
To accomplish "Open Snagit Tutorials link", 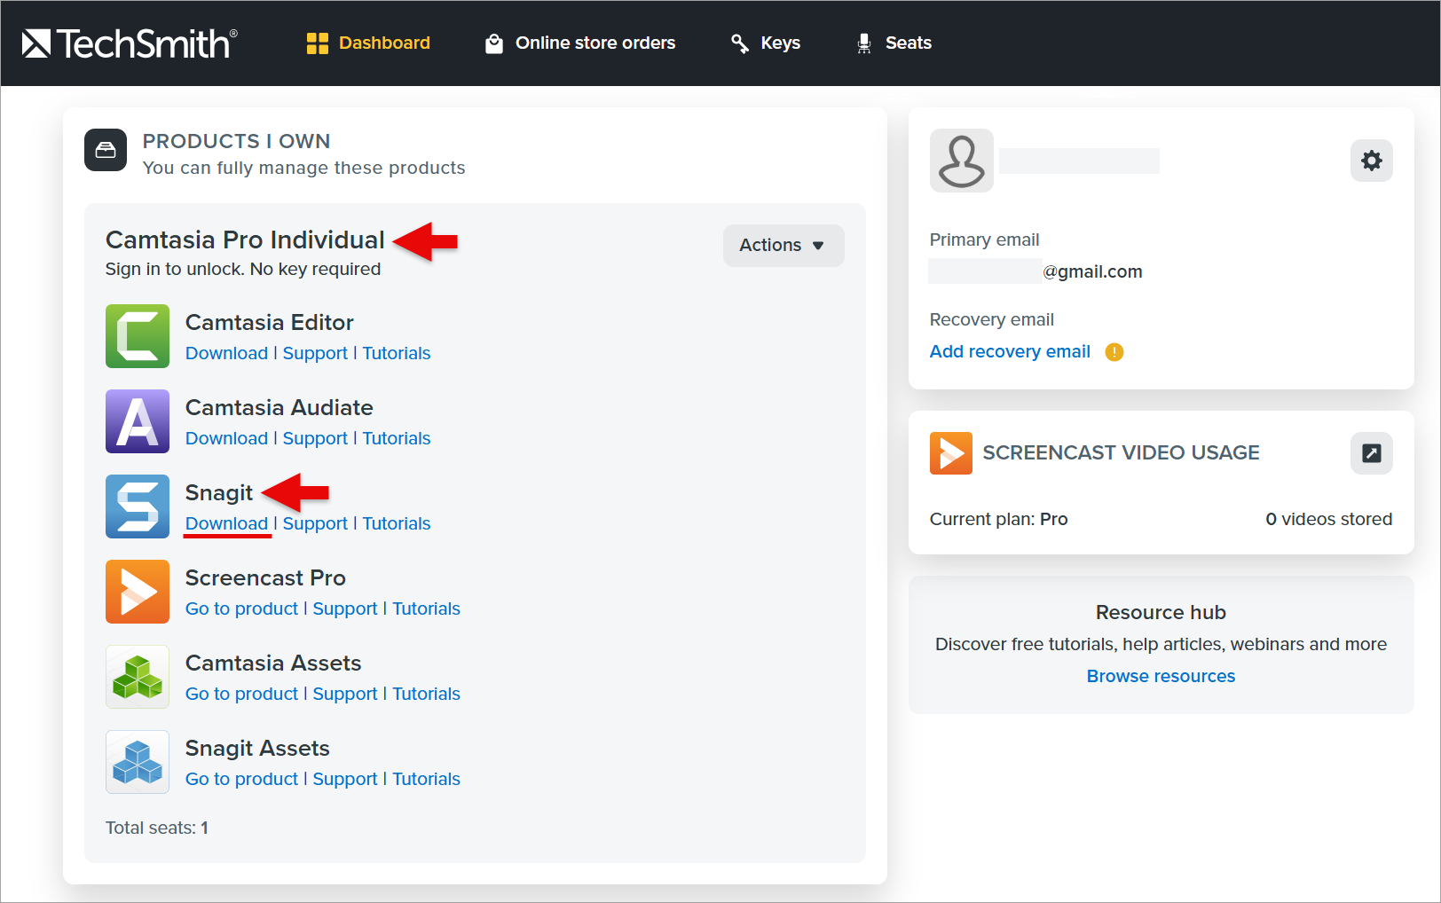I will pyautogui.click(x=397, y=523).
